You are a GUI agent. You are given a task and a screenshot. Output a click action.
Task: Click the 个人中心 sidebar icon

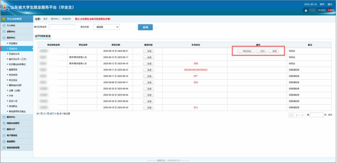[4, 25]
